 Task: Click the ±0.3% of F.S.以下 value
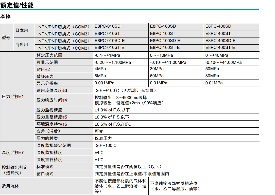pos(112,117)
